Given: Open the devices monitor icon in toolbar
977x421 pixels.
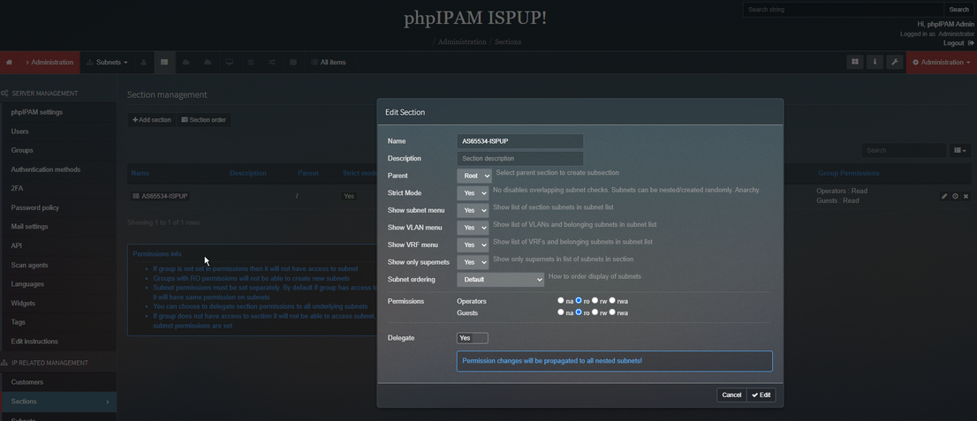Looking at the screenshot, I should [230, 63].
